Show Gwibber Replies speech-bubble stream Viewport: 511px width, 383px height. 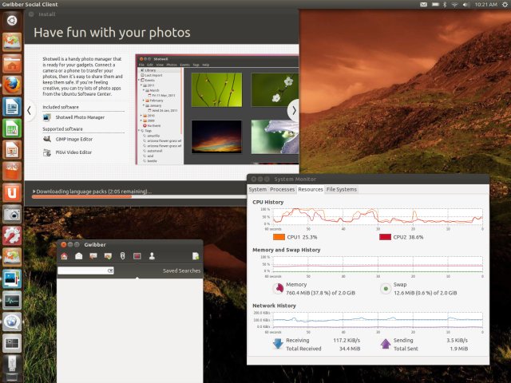click(93, 256)
